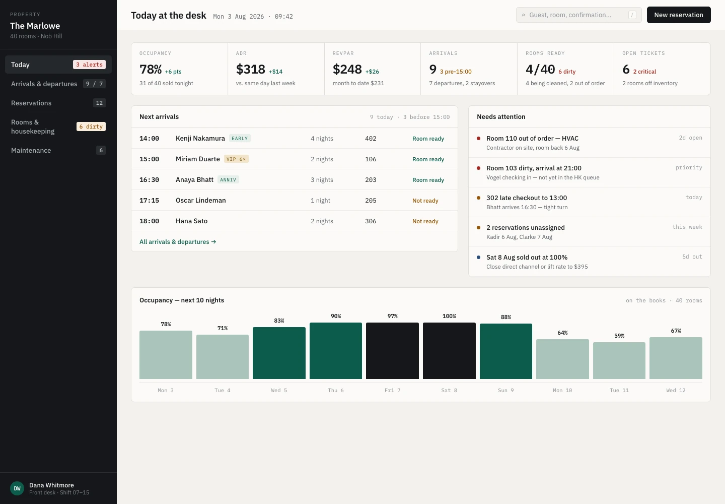The image size is (725, 504).
Task: Select the Miriam Duarte guest name
Action: (x=198, y=159)
